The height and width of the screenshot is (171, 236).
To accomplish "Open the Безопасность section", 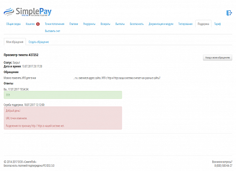I will click(x=136, y=24).
